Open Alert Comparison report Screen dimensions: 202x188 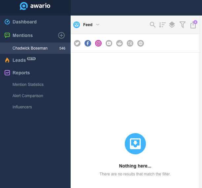pos(28,96)
